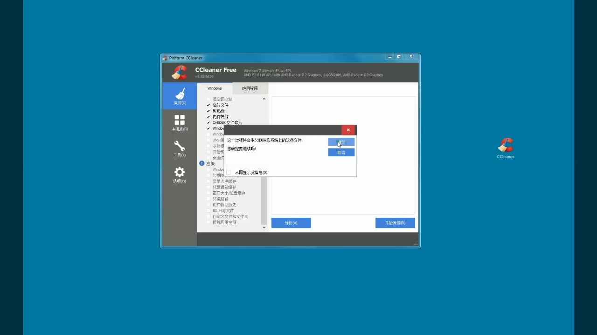The height and width of the screenshot is (335, 597).
Task: Enable the 菜单次序缓存 checkbox
Action: pyautogui.click(x=208, y=181)
